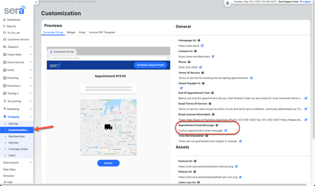
Task: Collapse the sidebar with the arrow
Action: tap(36, 2)
